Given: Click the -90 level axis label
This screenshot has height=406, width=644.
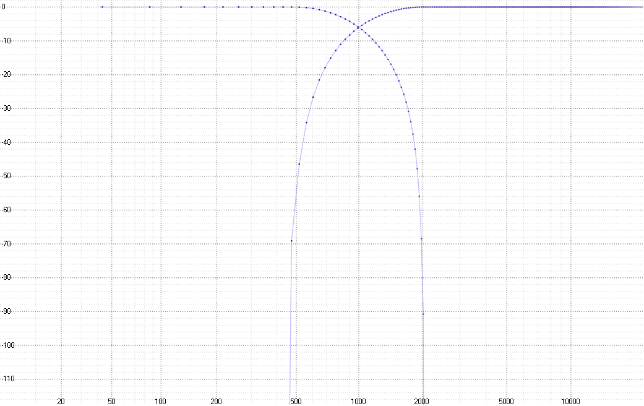Looking at the screenshot, I should pos(6,311).
